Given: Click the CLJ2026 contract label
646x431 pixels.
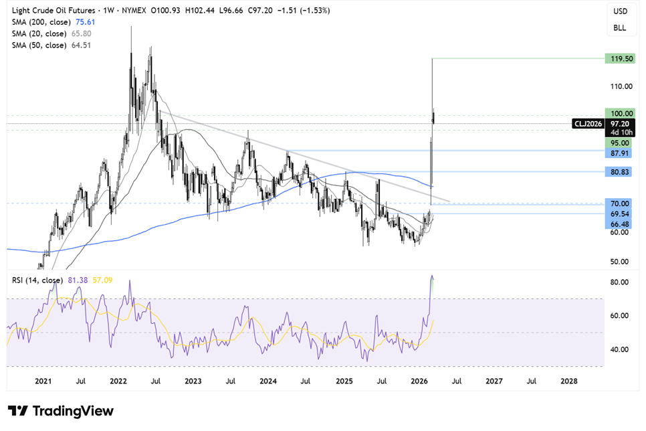Looking at the screenshot, I should [589, 124].
